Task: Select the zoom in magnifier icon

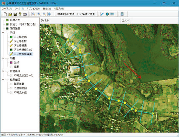Action: (39, 14)
